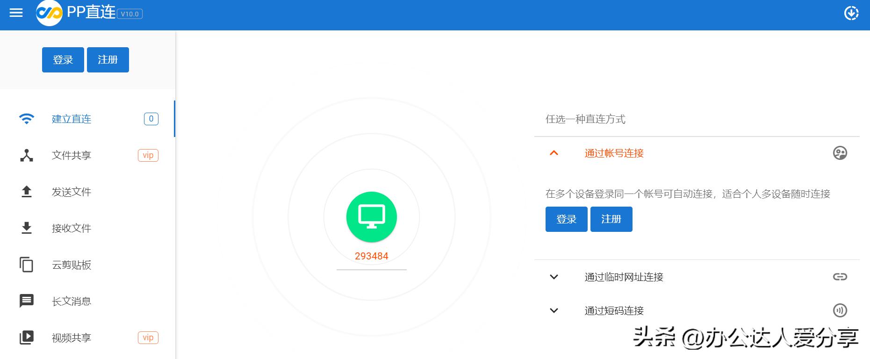Click the signal icon beside 通过短码连接

click(x=840, y=310)
